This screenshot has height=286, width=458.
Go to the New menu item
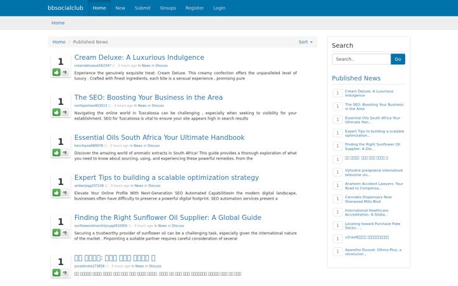[x=120, y=8]
